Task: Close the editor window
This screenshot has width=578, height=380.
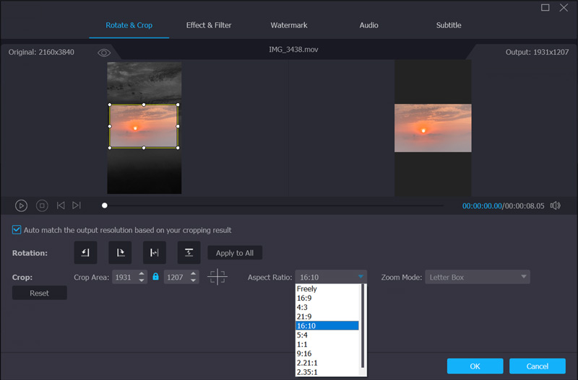Action: 564,7
